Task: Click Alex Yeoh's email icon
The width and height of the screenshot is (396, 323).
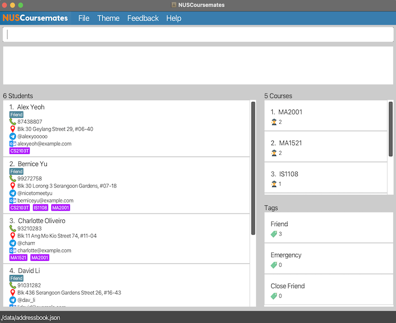Action: pyautogui.click(x=13, y=144)
